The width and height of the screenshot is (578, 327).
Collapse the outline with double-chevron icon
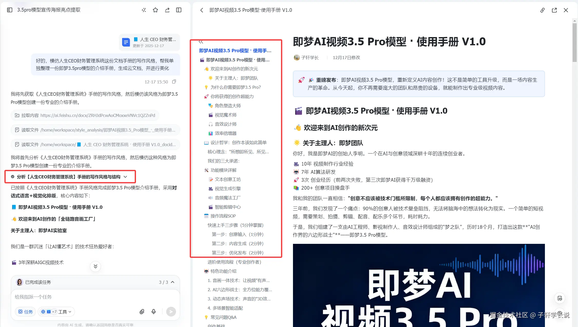[201, 42]
